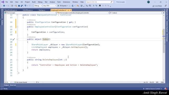This screenshot has width=169, height=95.
Task: Collapse the constructor block at line 15
Action: 17,27
